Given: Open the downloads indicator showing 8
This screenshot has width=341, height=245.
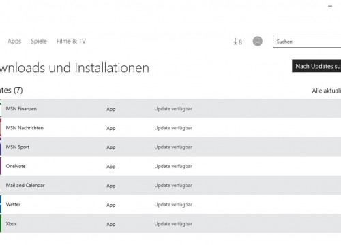Looking at the screenshot, I should coord(237,42).
